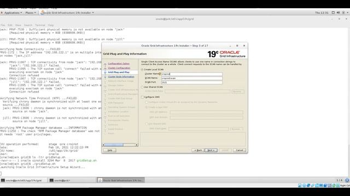This screenshot has height=196, width=350.
Task: Go to Configuration Option step link
Action: (119, 64)
